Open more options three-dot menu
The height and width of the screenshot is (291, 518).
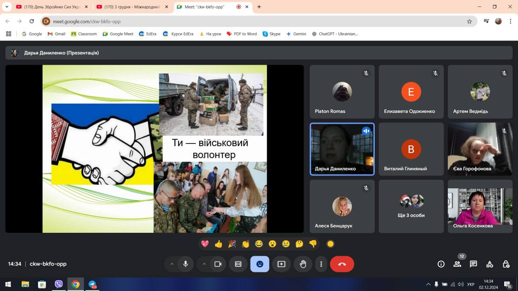click(321, 264)
